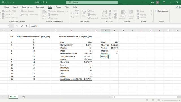This screenshot has width=181, height=102.
Task: Cancel the formula bar entry
Action: pos(16,26)
